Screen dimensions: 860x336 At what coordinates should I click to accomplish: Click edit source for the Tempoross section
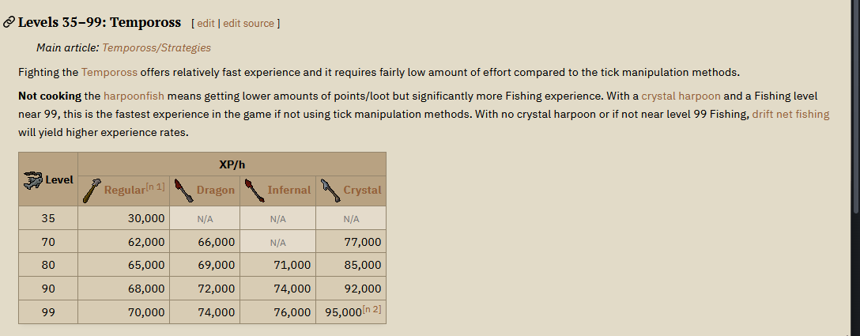click(248, 23)
